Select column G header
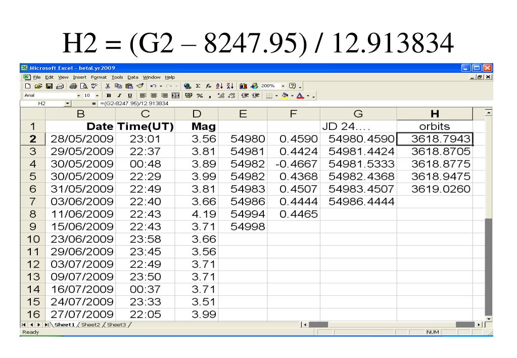This screenshot has width=517, height=358. (358, 114)
